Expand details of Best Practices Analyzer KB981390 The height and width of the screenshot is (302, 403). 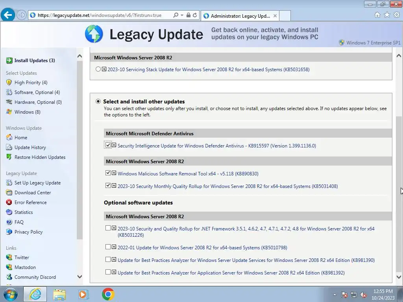point(114,260)
